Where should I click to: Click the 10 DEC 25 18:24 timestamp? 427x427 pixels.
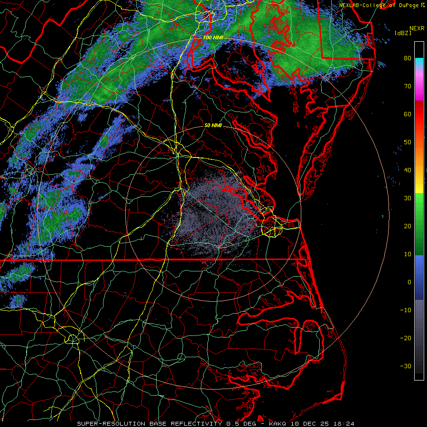point(323,424)
